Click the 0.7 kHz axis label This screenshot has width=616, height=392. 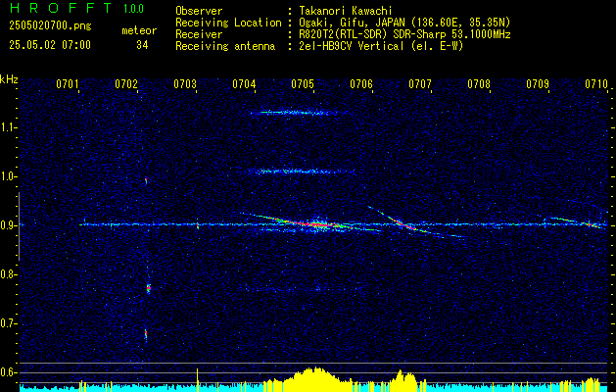[x=6, y=323]
